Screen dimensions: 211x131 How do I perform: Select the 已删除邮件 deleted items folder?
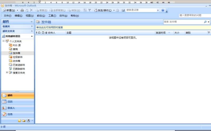tap(19, 69)
